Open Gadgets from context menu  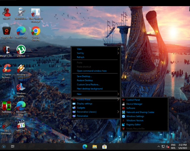click(x=96, y=108)
